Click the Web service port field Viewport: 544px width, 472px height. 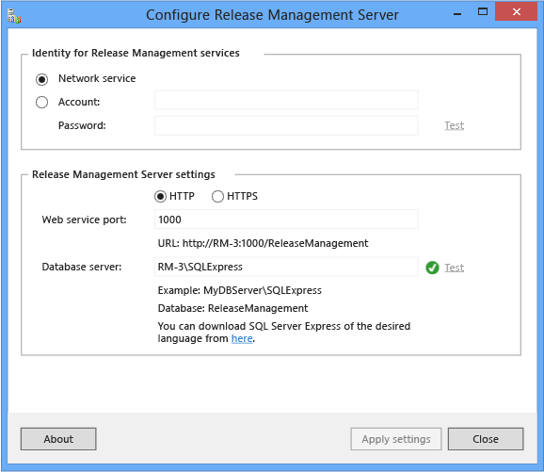[x=286, y=220]
